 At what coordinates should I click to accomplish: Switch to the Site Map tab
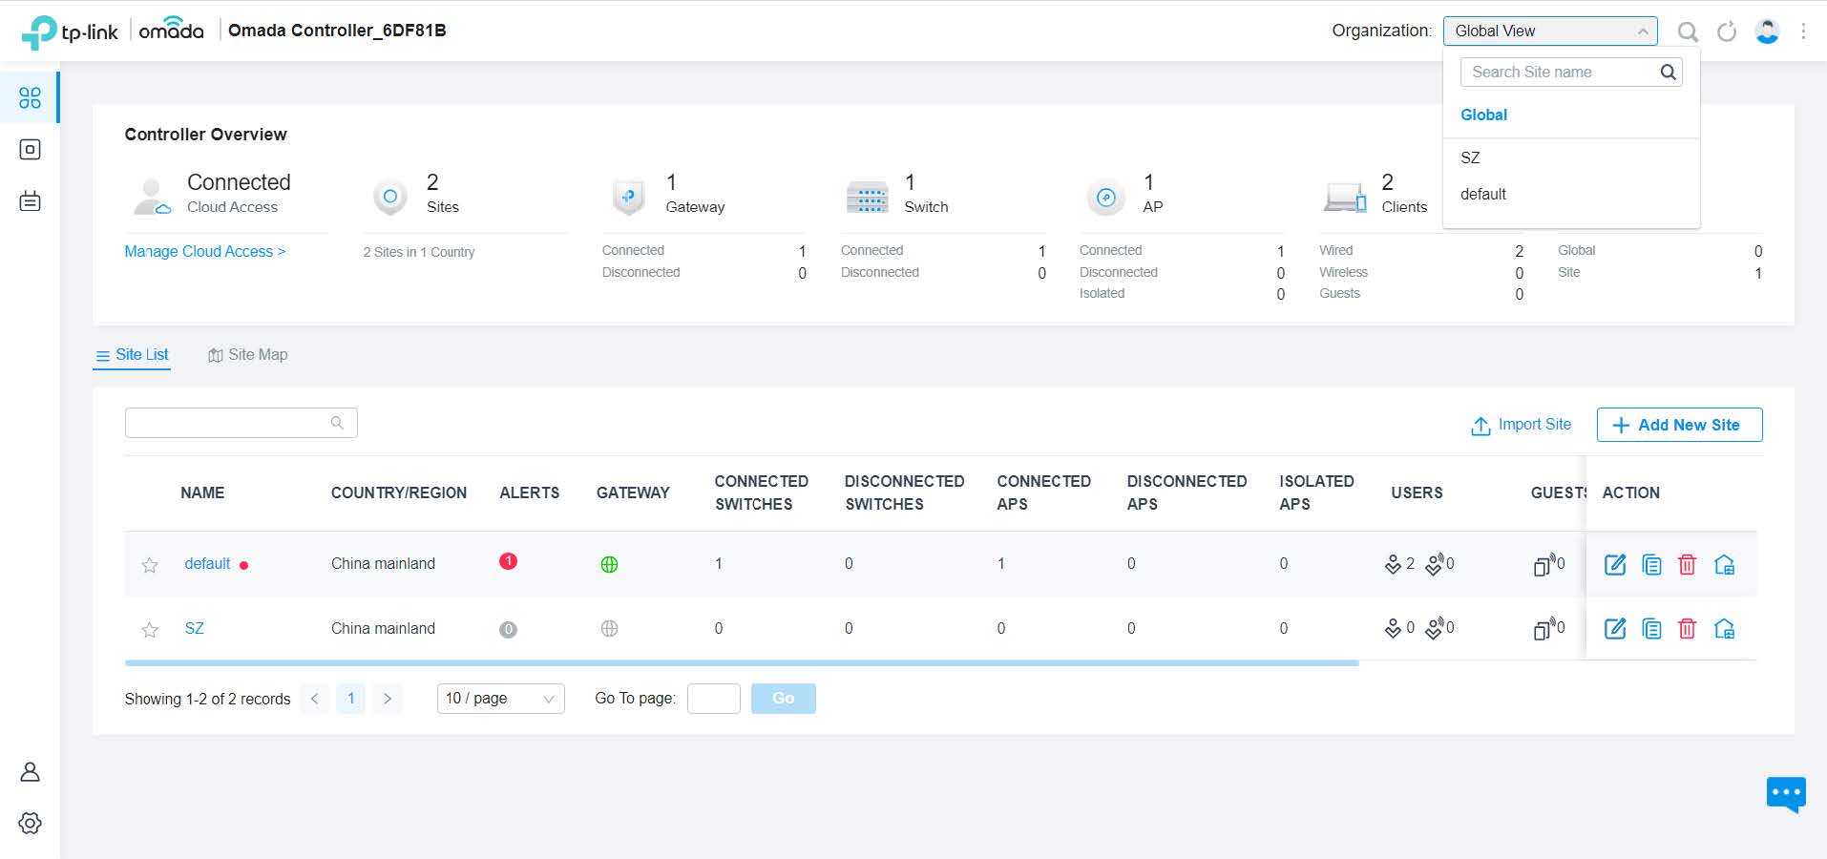click(x=248, y=355)
